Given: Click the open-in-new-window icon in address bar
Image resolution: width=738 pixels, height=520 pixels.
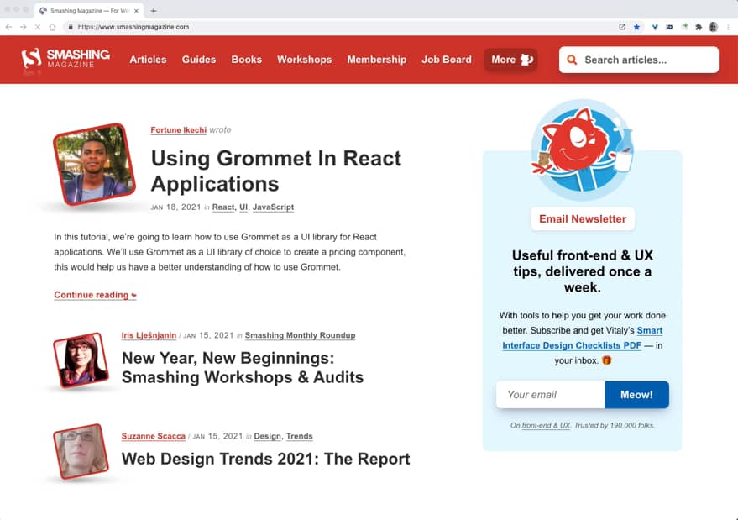Looking at the screenshot, I should [x=622, y=27].
